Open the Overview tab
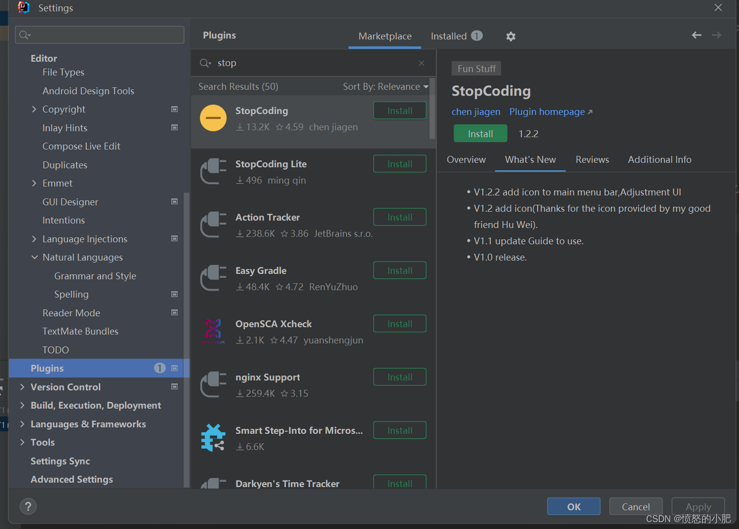The width and height of the screenshot is (739, 529). coord(466,159)
